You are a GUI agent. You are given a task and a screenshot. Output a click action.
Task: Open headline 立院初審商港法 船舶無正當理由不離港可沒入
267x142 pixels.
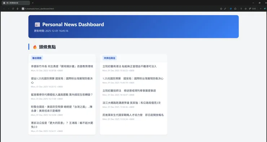point(130,67)
